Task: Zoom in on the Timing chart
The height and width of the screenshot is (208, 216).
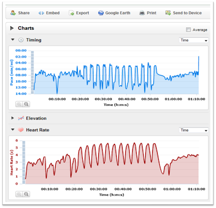Action: point(19,104)
